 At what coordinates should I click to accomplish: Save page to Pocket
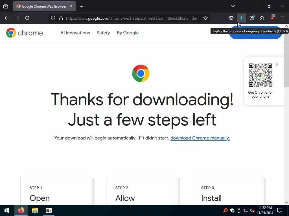[231, 18]
